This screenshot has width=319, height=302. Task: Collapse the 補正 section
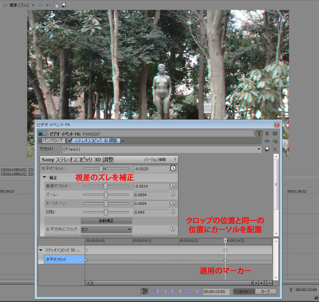[45, 177]
